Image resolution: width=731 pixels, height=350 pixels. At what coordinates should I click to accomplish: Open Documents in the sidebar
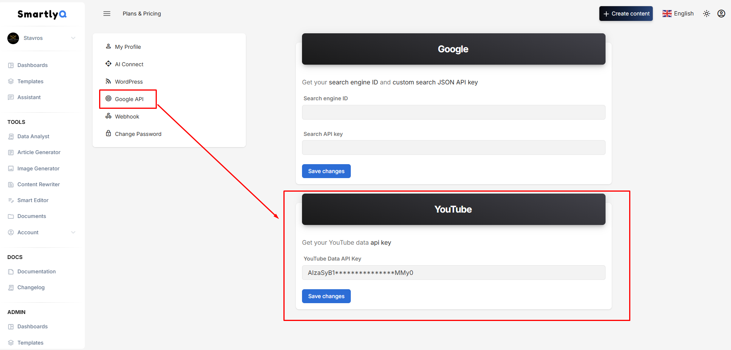click(x=32, y=216)
